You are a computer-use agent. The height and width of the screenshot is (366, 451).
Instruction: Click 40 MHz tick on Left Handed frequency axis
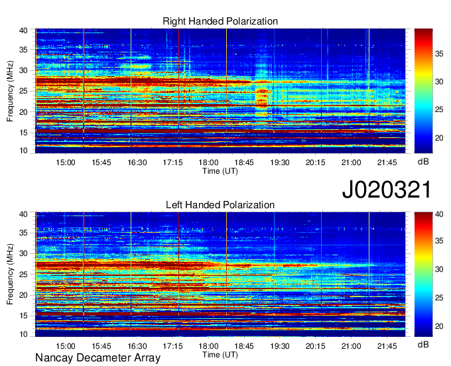point(23,214)
